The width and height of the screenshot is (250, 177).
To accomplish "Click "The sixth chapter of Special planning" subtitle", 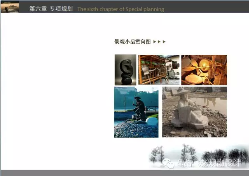I will [121, 9].
